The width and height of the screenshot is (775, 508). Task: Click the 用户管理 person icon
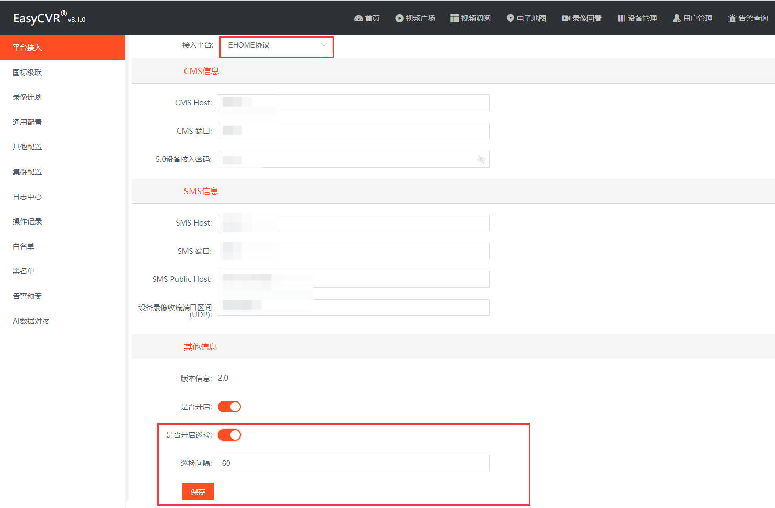point(677,18)
